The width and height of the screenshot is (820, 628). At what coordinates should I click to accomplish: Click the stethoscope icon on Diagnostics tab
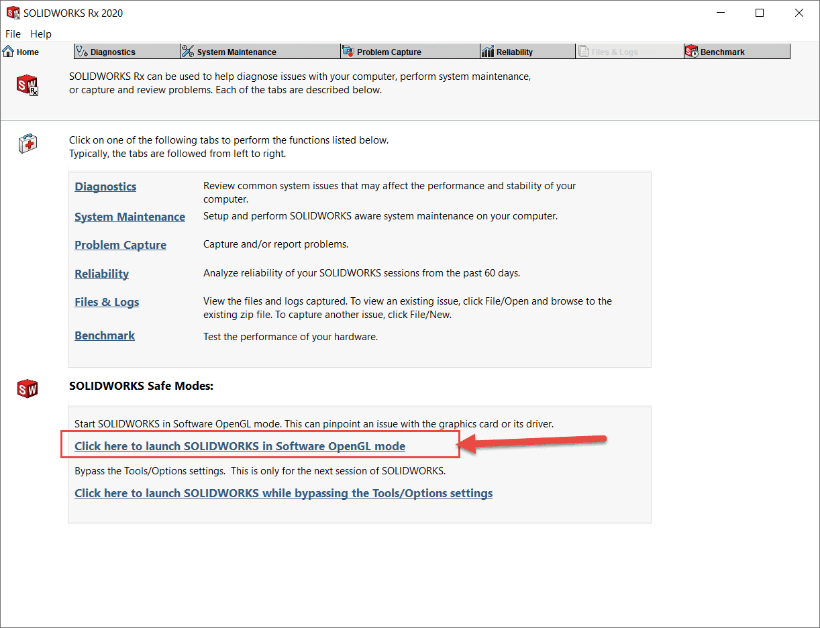click(x=82, y=52)
